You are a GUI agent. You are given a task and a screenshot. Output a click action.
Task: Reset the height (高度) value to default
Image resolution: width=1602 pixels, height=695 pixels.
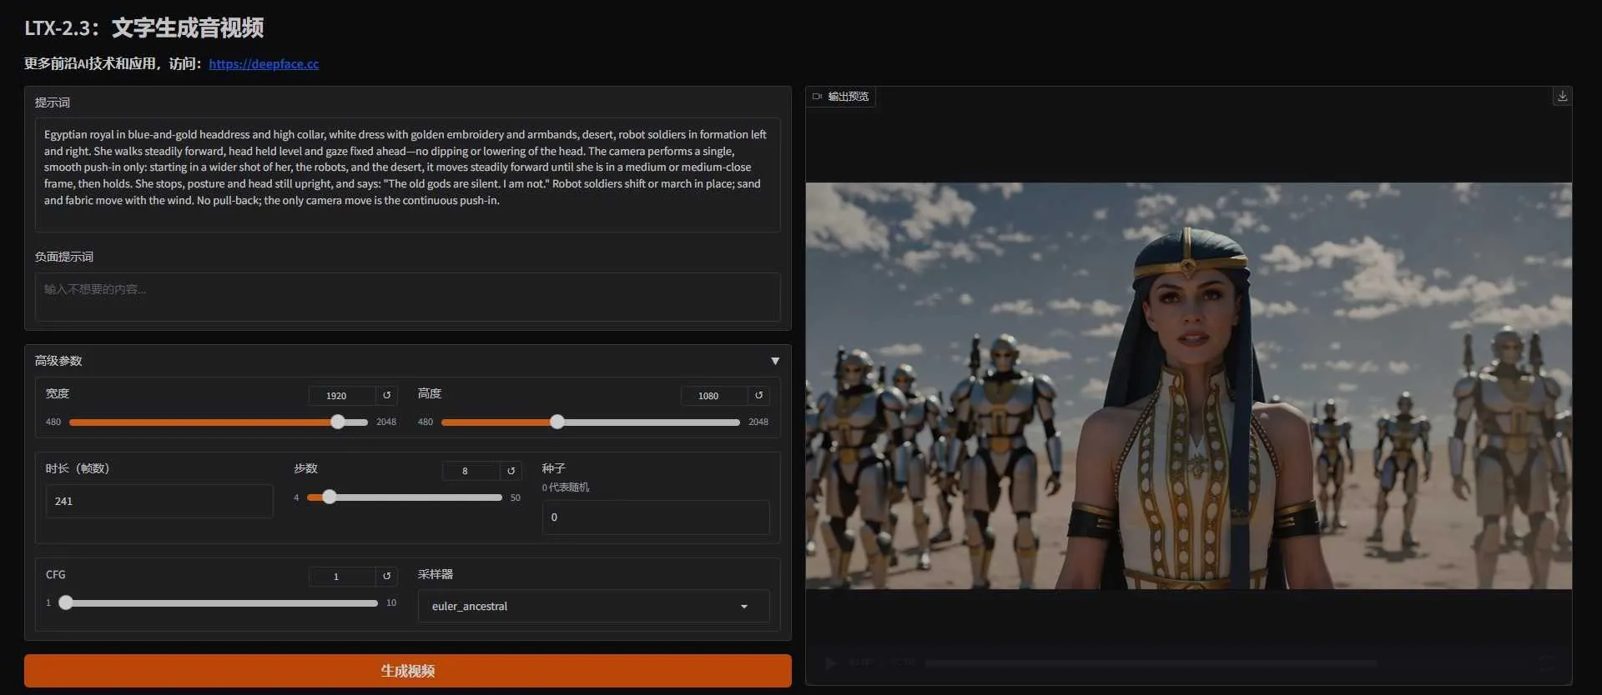758,396
